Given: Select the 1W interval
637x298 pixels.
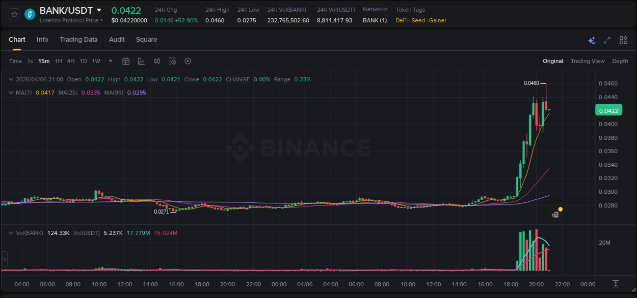Looking at the screenshot, I should [x=96, y=61].
